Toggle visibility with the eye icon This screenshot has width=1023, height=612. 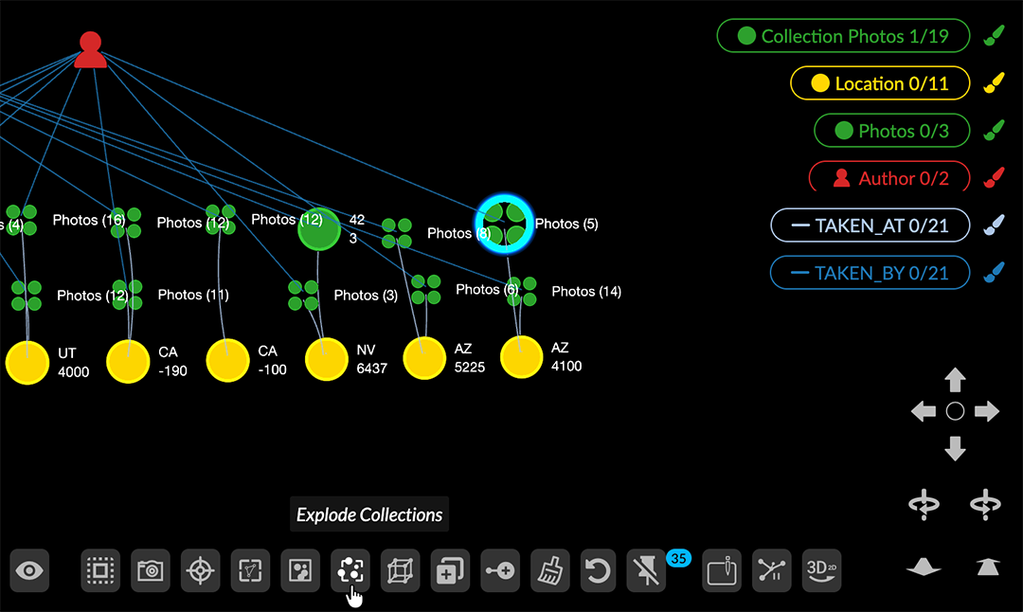click(x=30, y=571)
